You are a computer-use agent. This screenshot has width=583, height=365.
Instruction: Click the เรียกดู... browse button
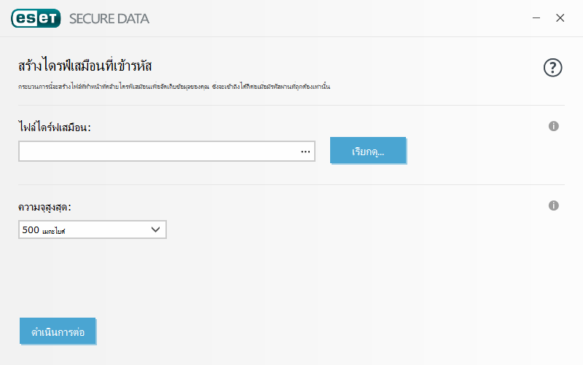click(368, 151)
